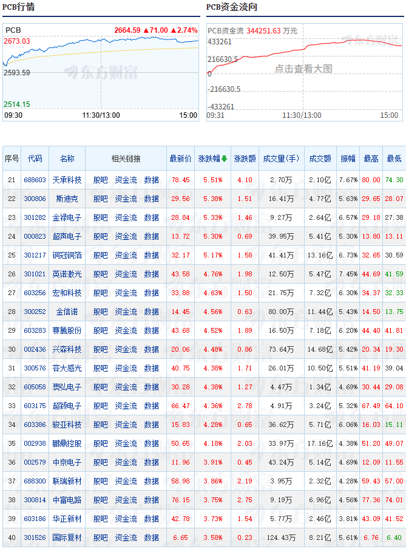Screen dimensions: 406x549
Task: Open 股吧 for 金信诺
Action: 101,312
